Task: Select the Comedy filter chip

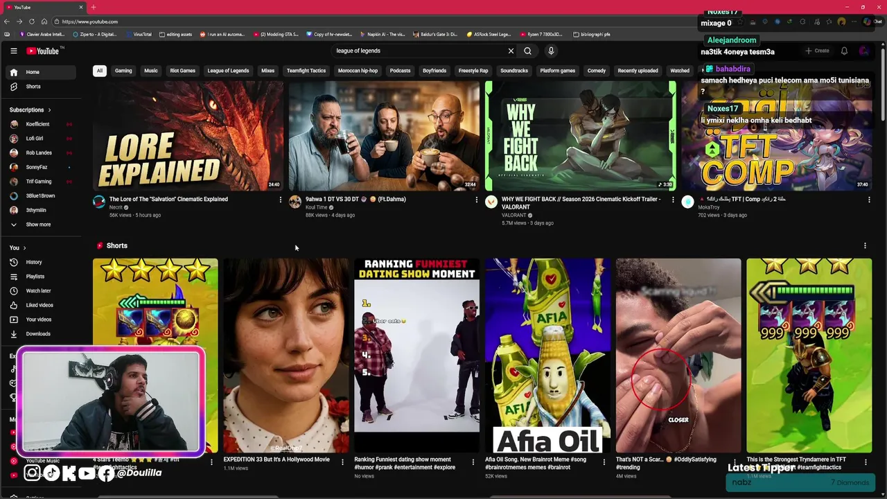Action: coord(597,71)
